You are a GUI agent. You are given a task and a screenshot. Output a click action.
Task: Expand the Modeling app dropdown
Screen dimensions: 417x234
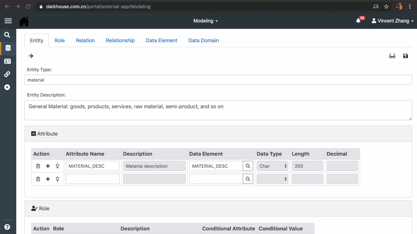(x=206, y=21)
